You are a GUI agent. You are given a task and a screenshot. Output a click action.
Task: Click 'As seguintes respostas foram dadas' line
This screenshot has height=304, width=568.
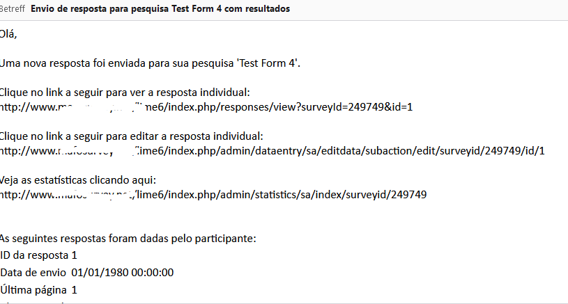(128, 239)
